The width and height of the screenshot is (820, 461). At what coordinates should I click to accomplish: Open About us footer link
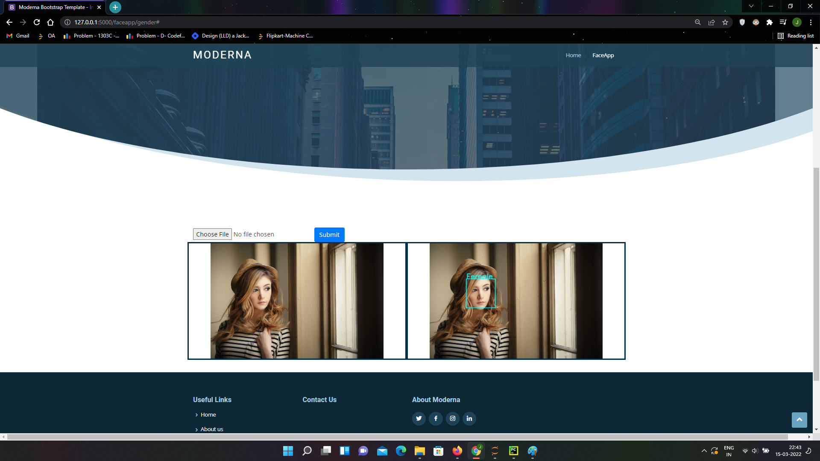coord(212,429)
